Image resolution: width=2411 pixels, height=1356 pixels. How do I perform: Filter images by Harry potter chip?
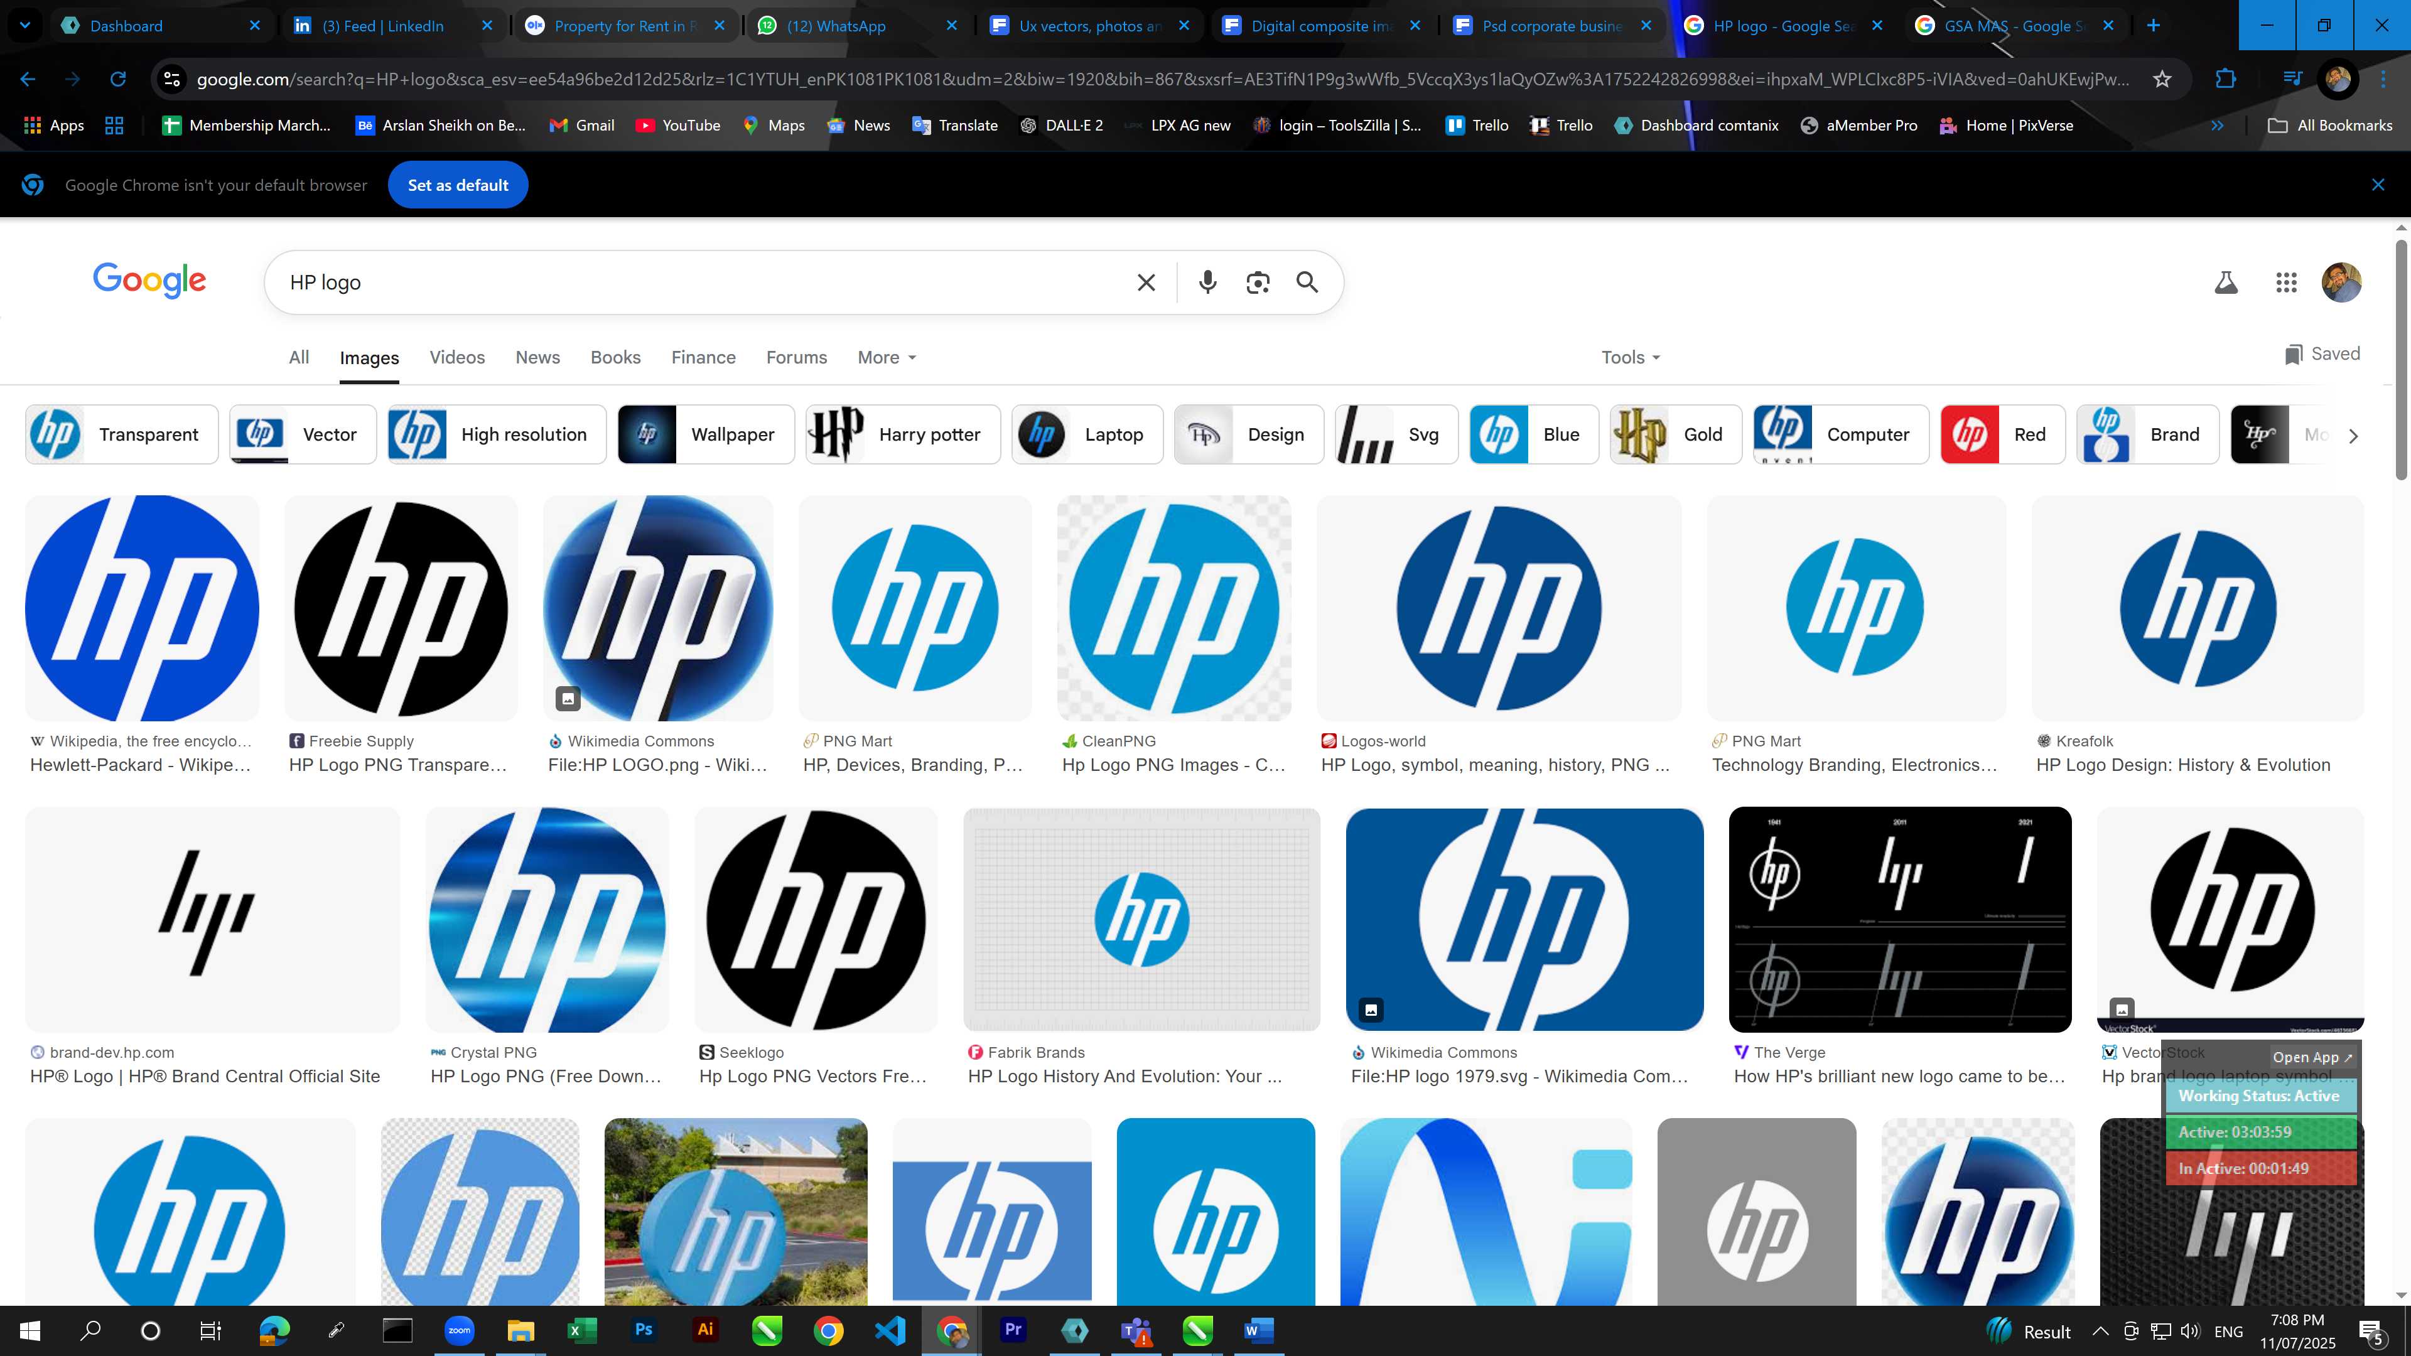click(x=903, y=434)
